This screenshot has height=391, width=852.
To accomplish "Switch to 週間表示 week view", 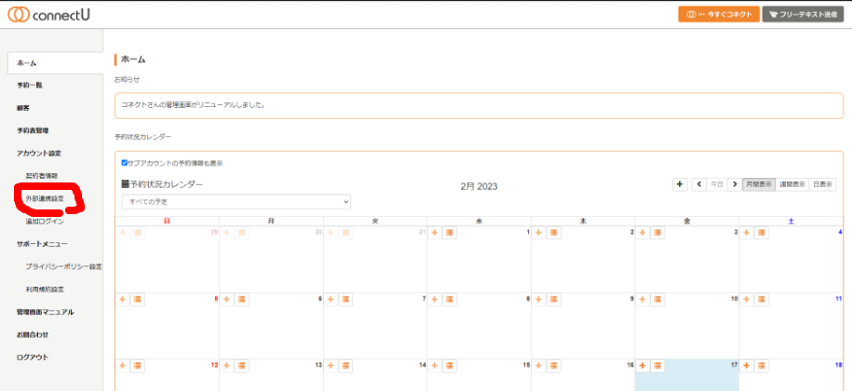I will pos(791,184).
